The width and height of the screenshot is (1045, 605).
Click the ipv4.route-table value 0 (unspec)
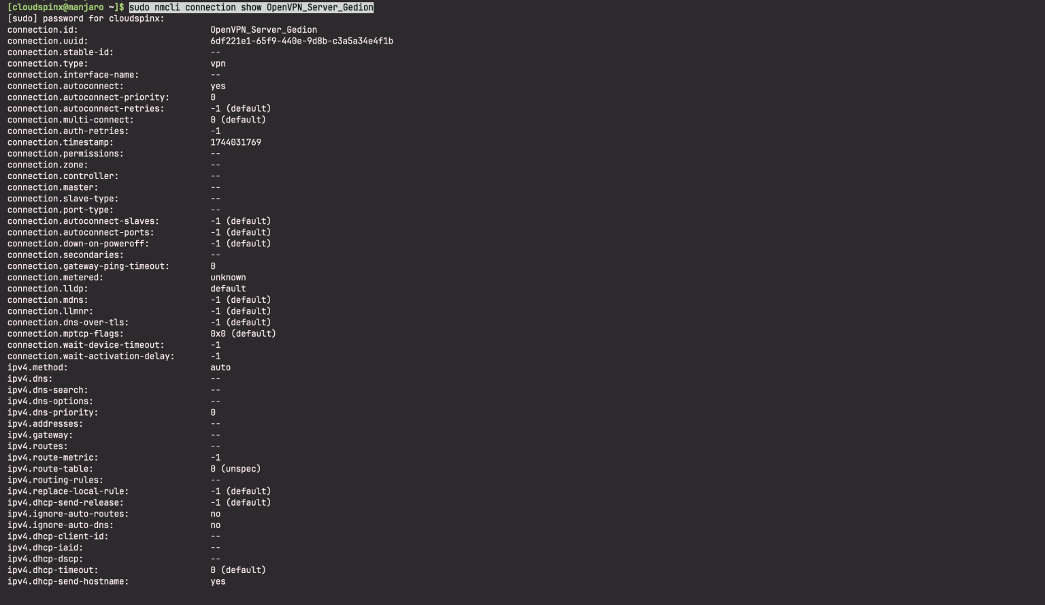[x=238, y=468]
